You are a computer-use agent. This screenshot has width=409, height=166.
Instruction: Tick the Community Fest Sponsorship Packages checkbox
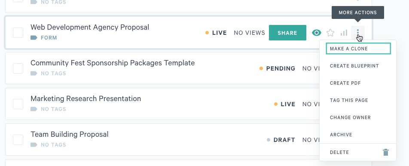click(18, 68)
